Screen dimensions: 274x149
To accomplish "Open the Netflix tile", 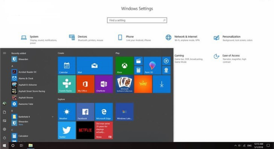I will pos(85,130).
